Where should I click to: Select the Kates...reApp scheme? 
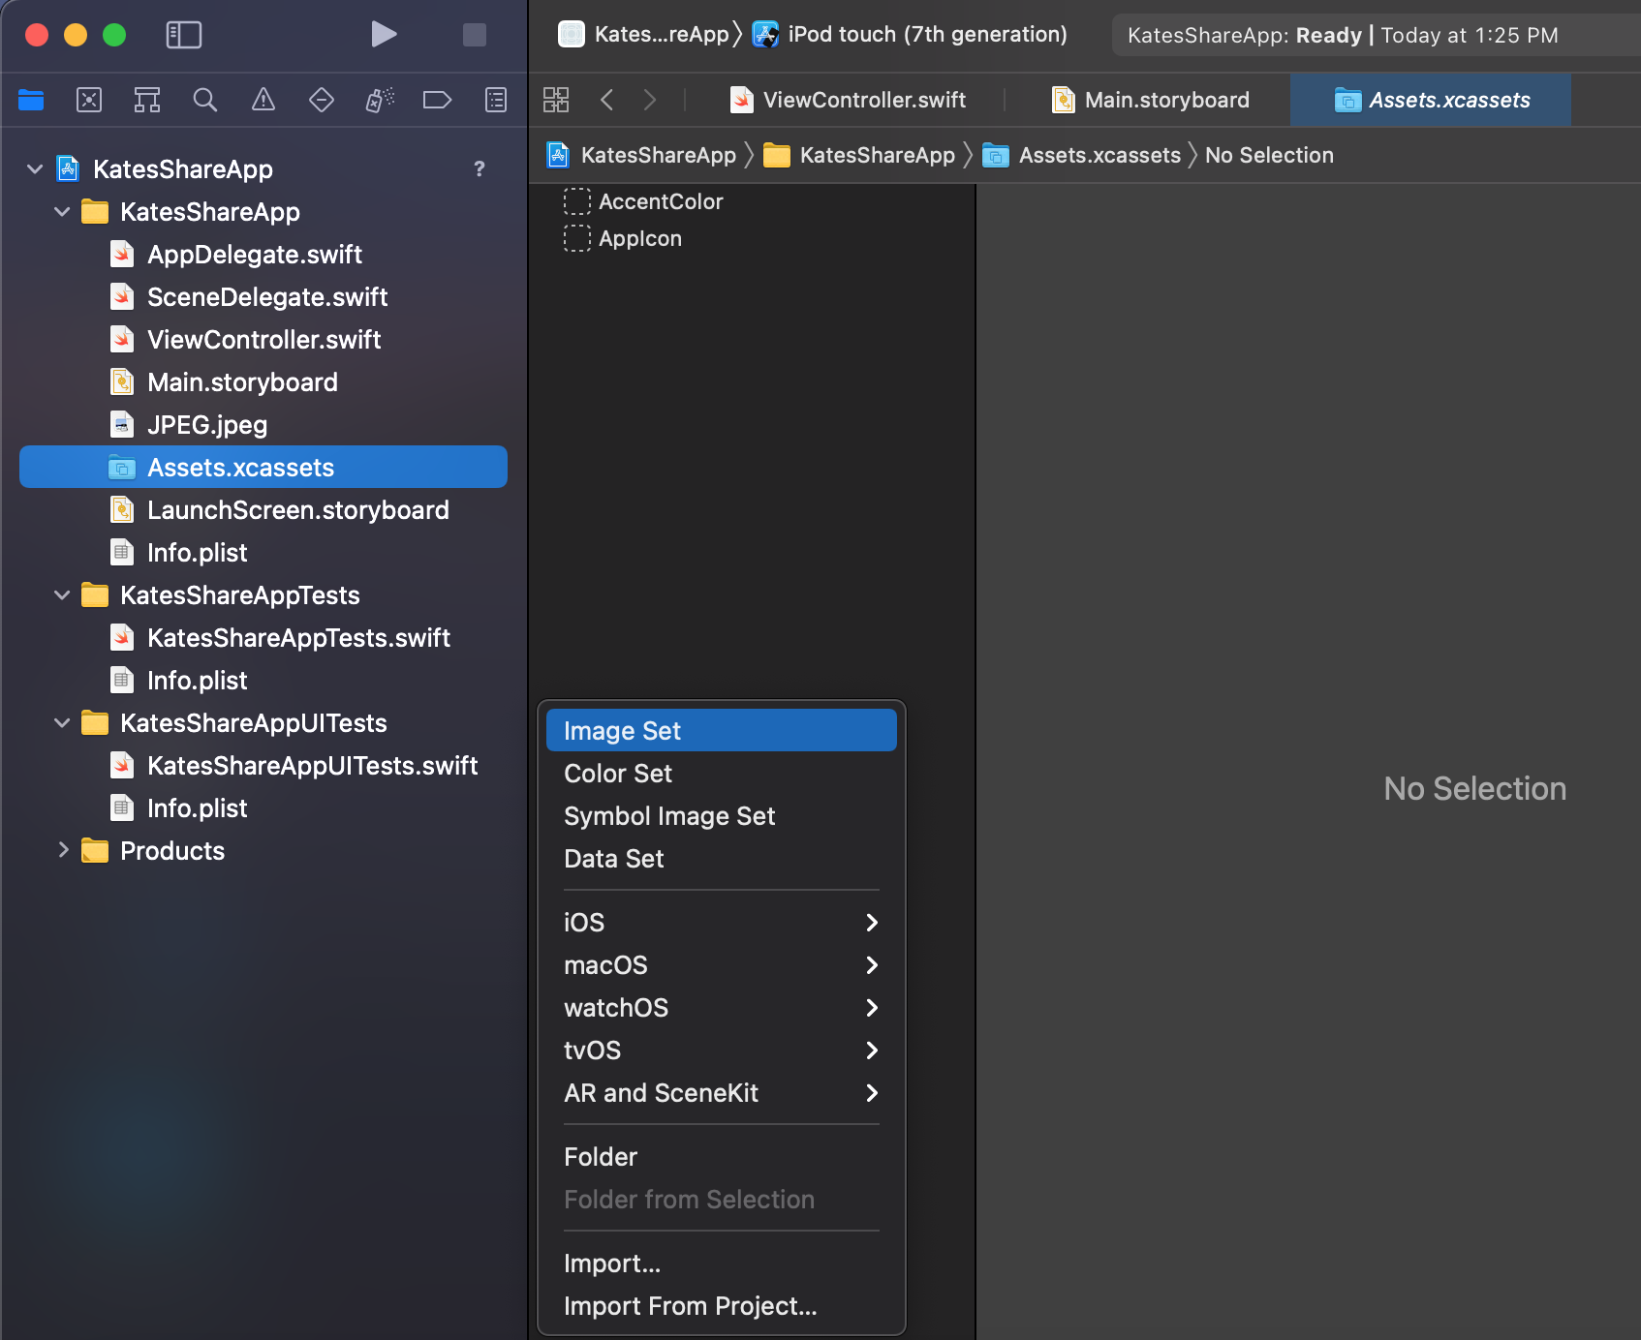pyautogui.click(x=644, y=35)
